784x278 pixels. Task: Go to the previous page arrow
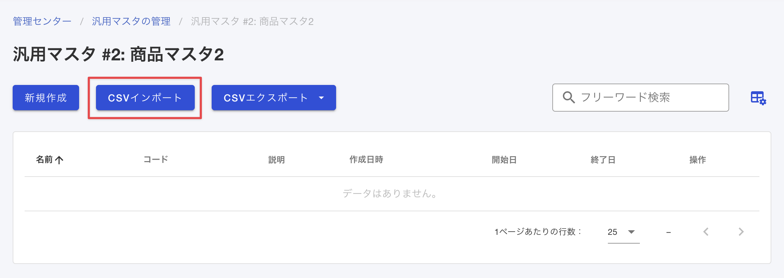click(x=706, y=232)
